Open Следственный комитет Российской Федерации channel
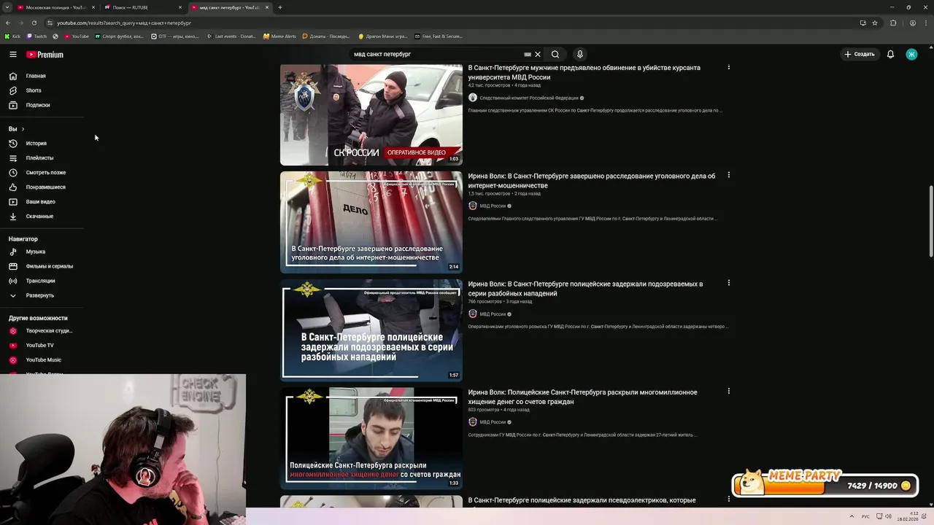Viewport: 934px width, 525px height. pos(528,98)
